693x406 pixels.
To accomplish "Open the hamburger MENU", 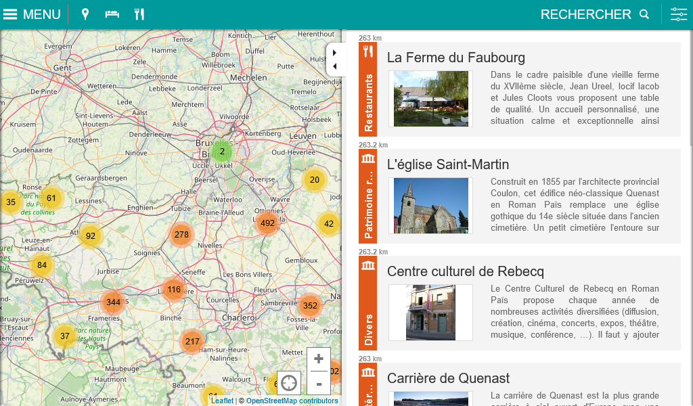I will [32, 14].
